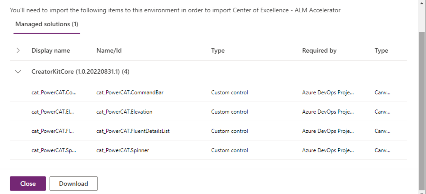Select the cat_PowerCAT.Spinner row entry
Image resolution: width=426 pixels, height=194 pixels.
pos(122,150)
